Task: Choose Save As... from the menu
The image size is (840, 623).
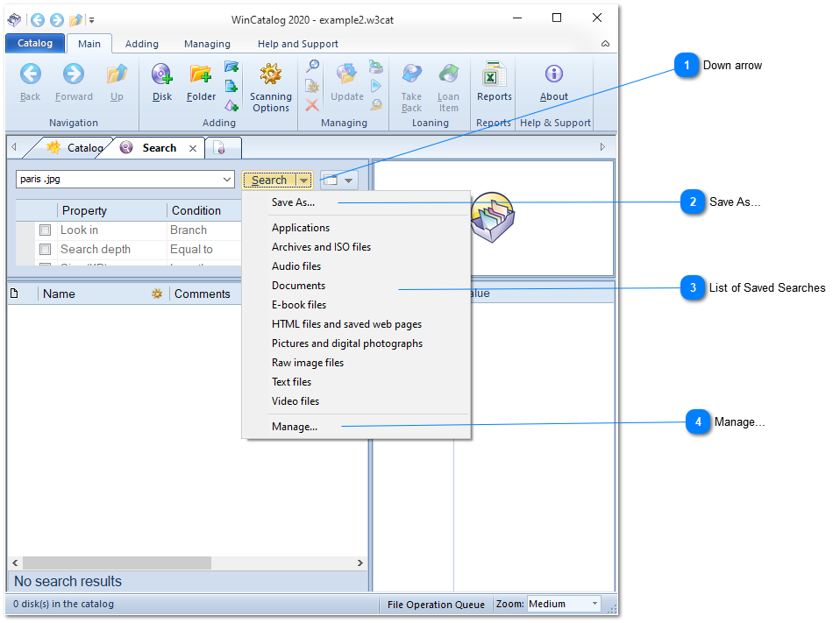Action: coord(293,202)
